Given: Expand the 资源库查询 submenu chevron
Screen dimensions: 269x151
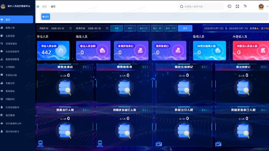Looking at the screenshot, I should (x=29, y=44).
